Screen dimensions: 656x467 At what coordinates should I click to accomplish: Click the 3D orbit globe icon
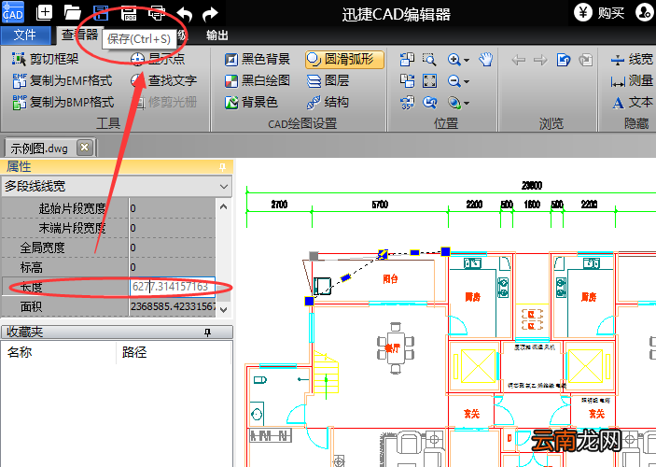(x=454, y=102)
